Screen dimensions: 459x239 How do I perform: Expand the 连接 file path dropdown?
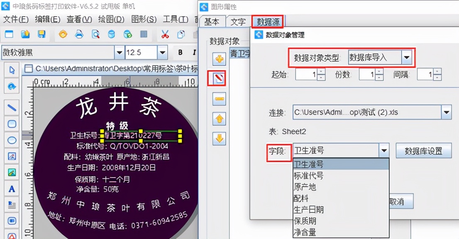(x=446, y=112)
